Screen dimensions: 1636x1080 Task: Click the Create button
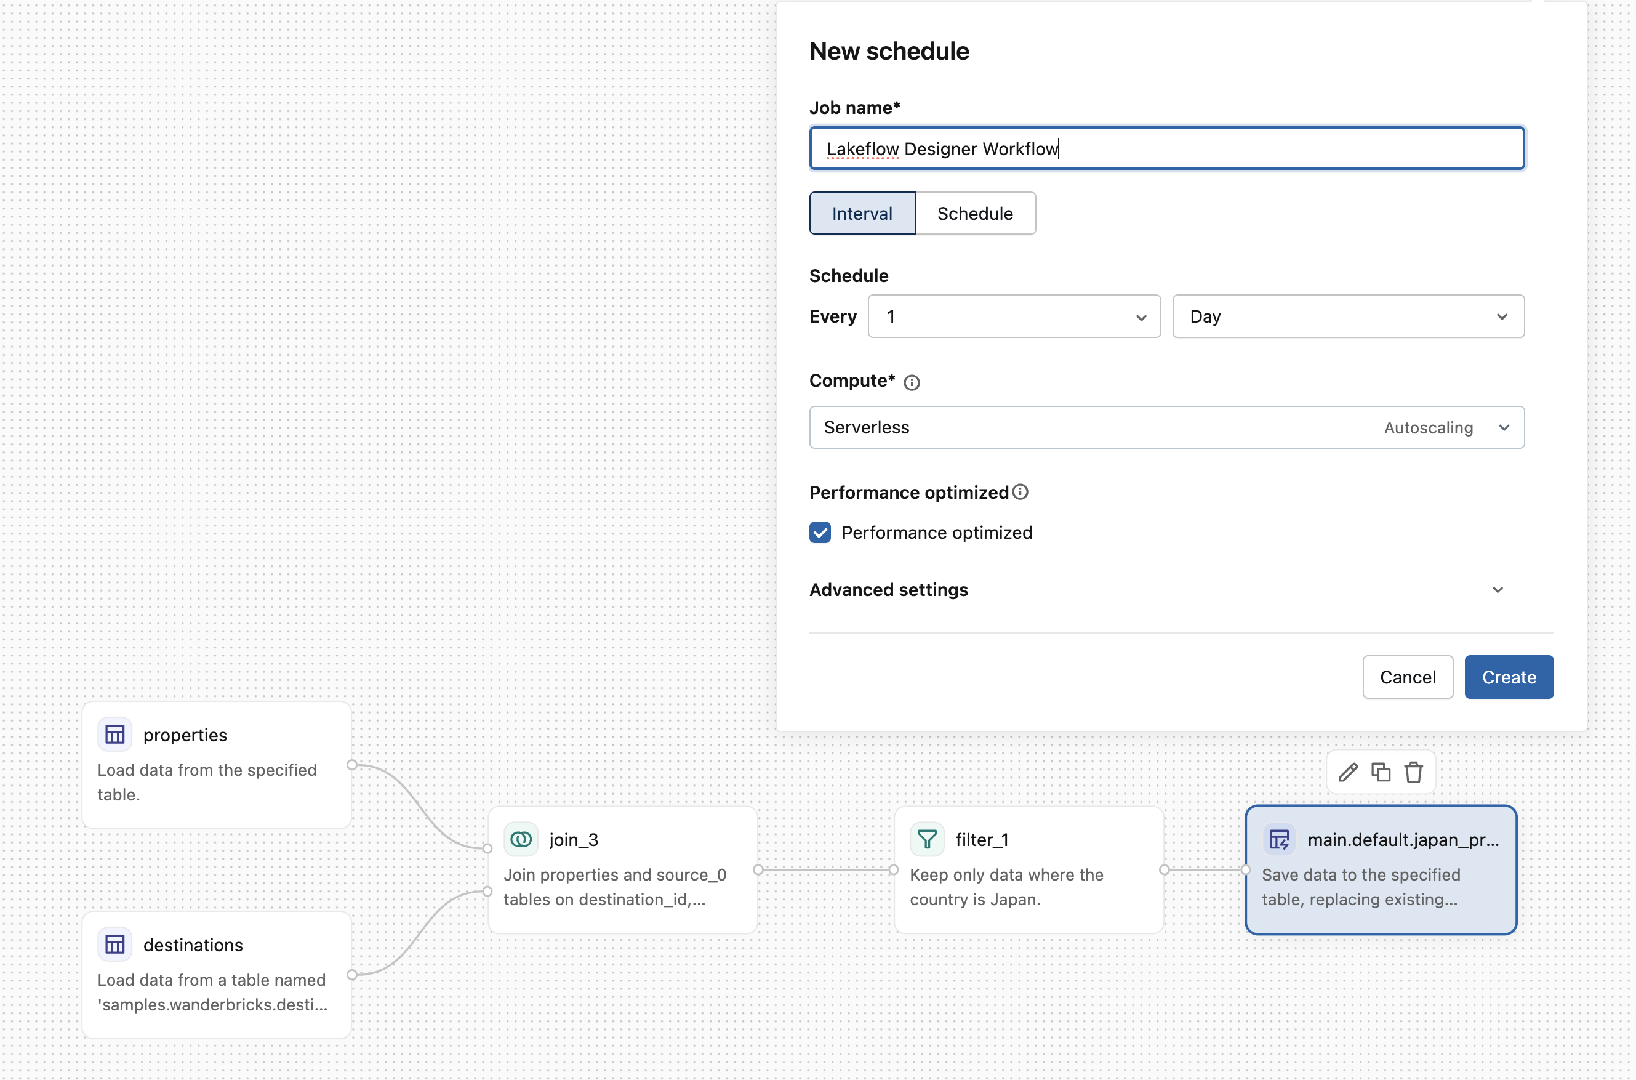click(1508, 677)
